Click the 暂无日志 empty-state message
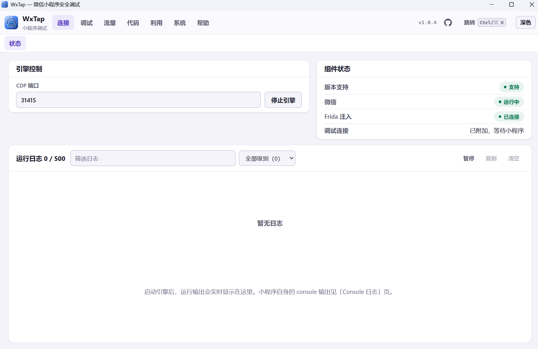This screenshot has width=538, height=349. 270,223
